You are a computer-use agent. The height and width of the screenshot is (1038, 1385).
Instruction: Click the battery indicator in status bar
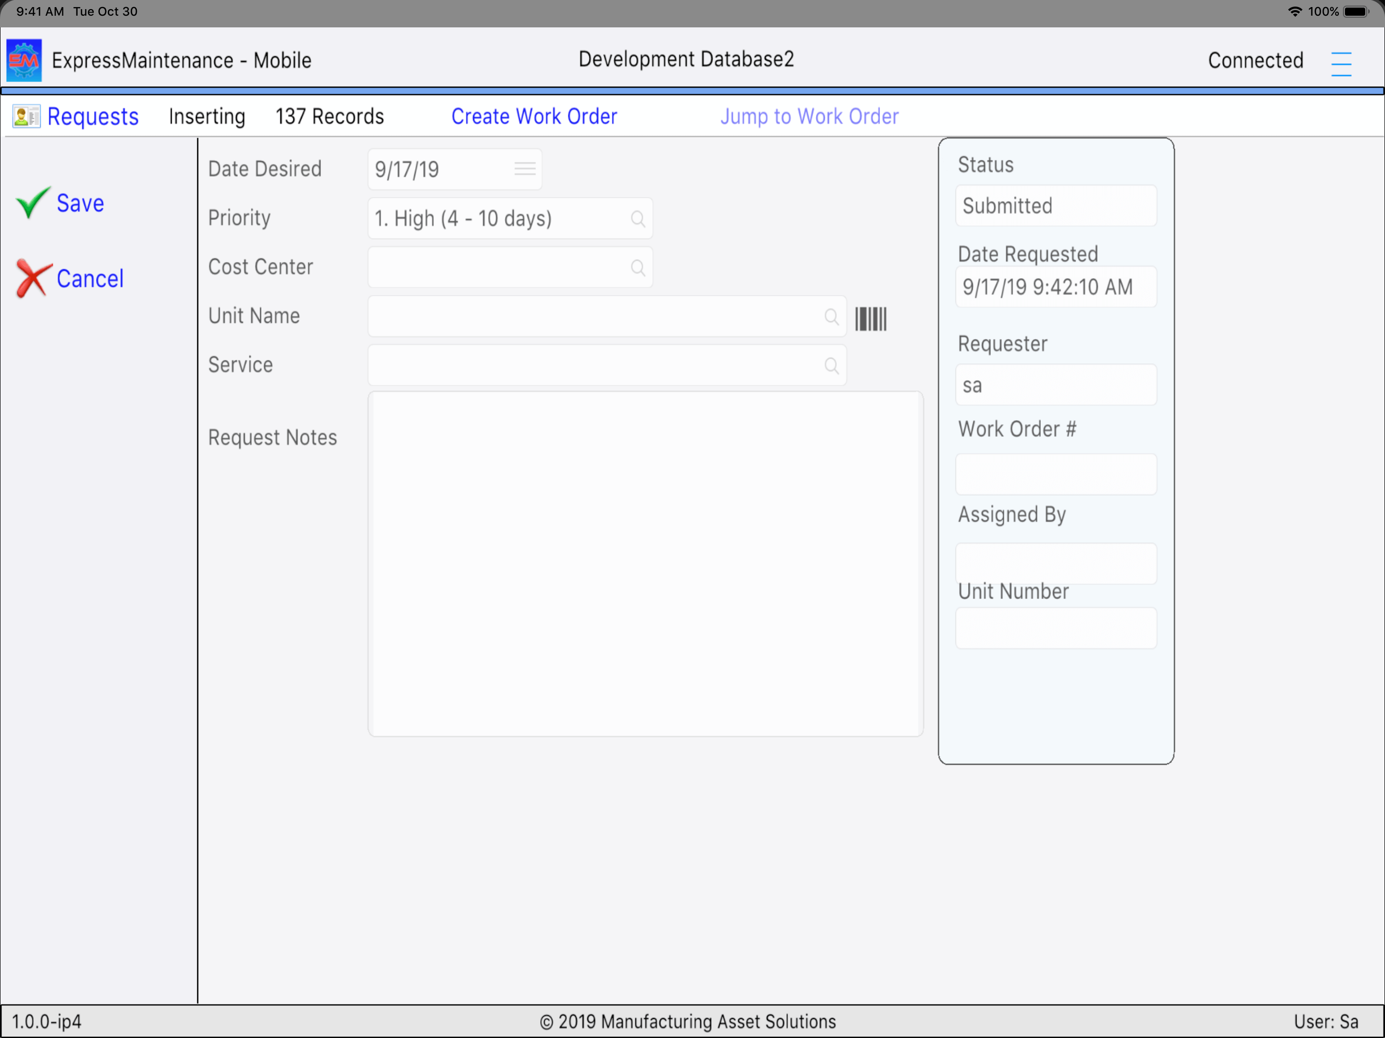[x=1356, y=12]
